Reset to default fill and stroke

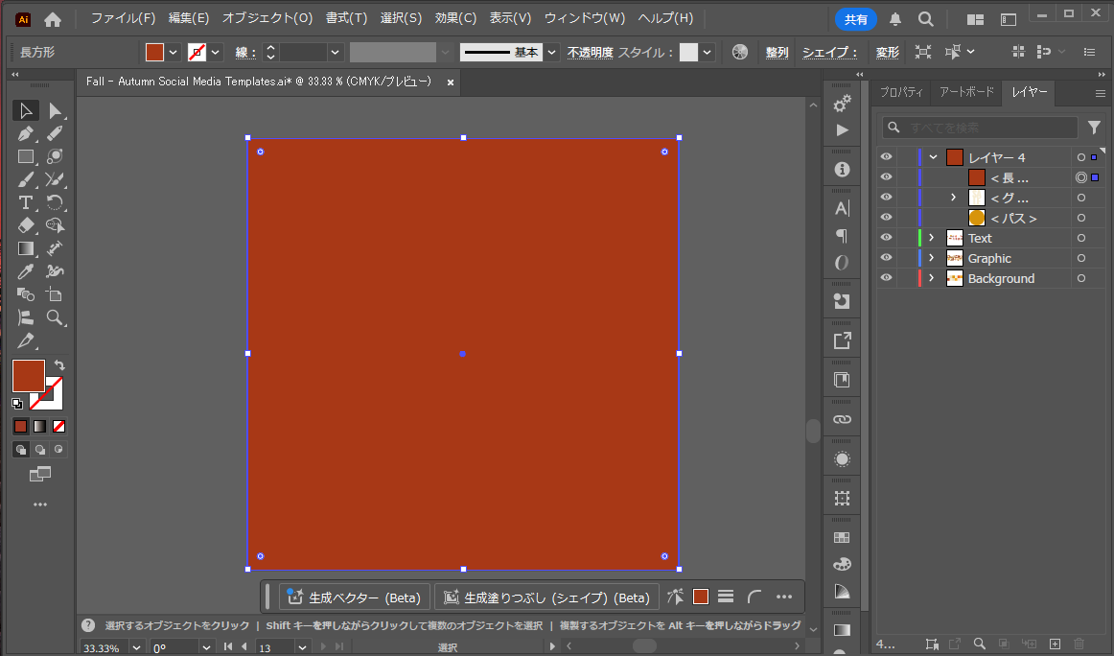(x=17, y=404)
